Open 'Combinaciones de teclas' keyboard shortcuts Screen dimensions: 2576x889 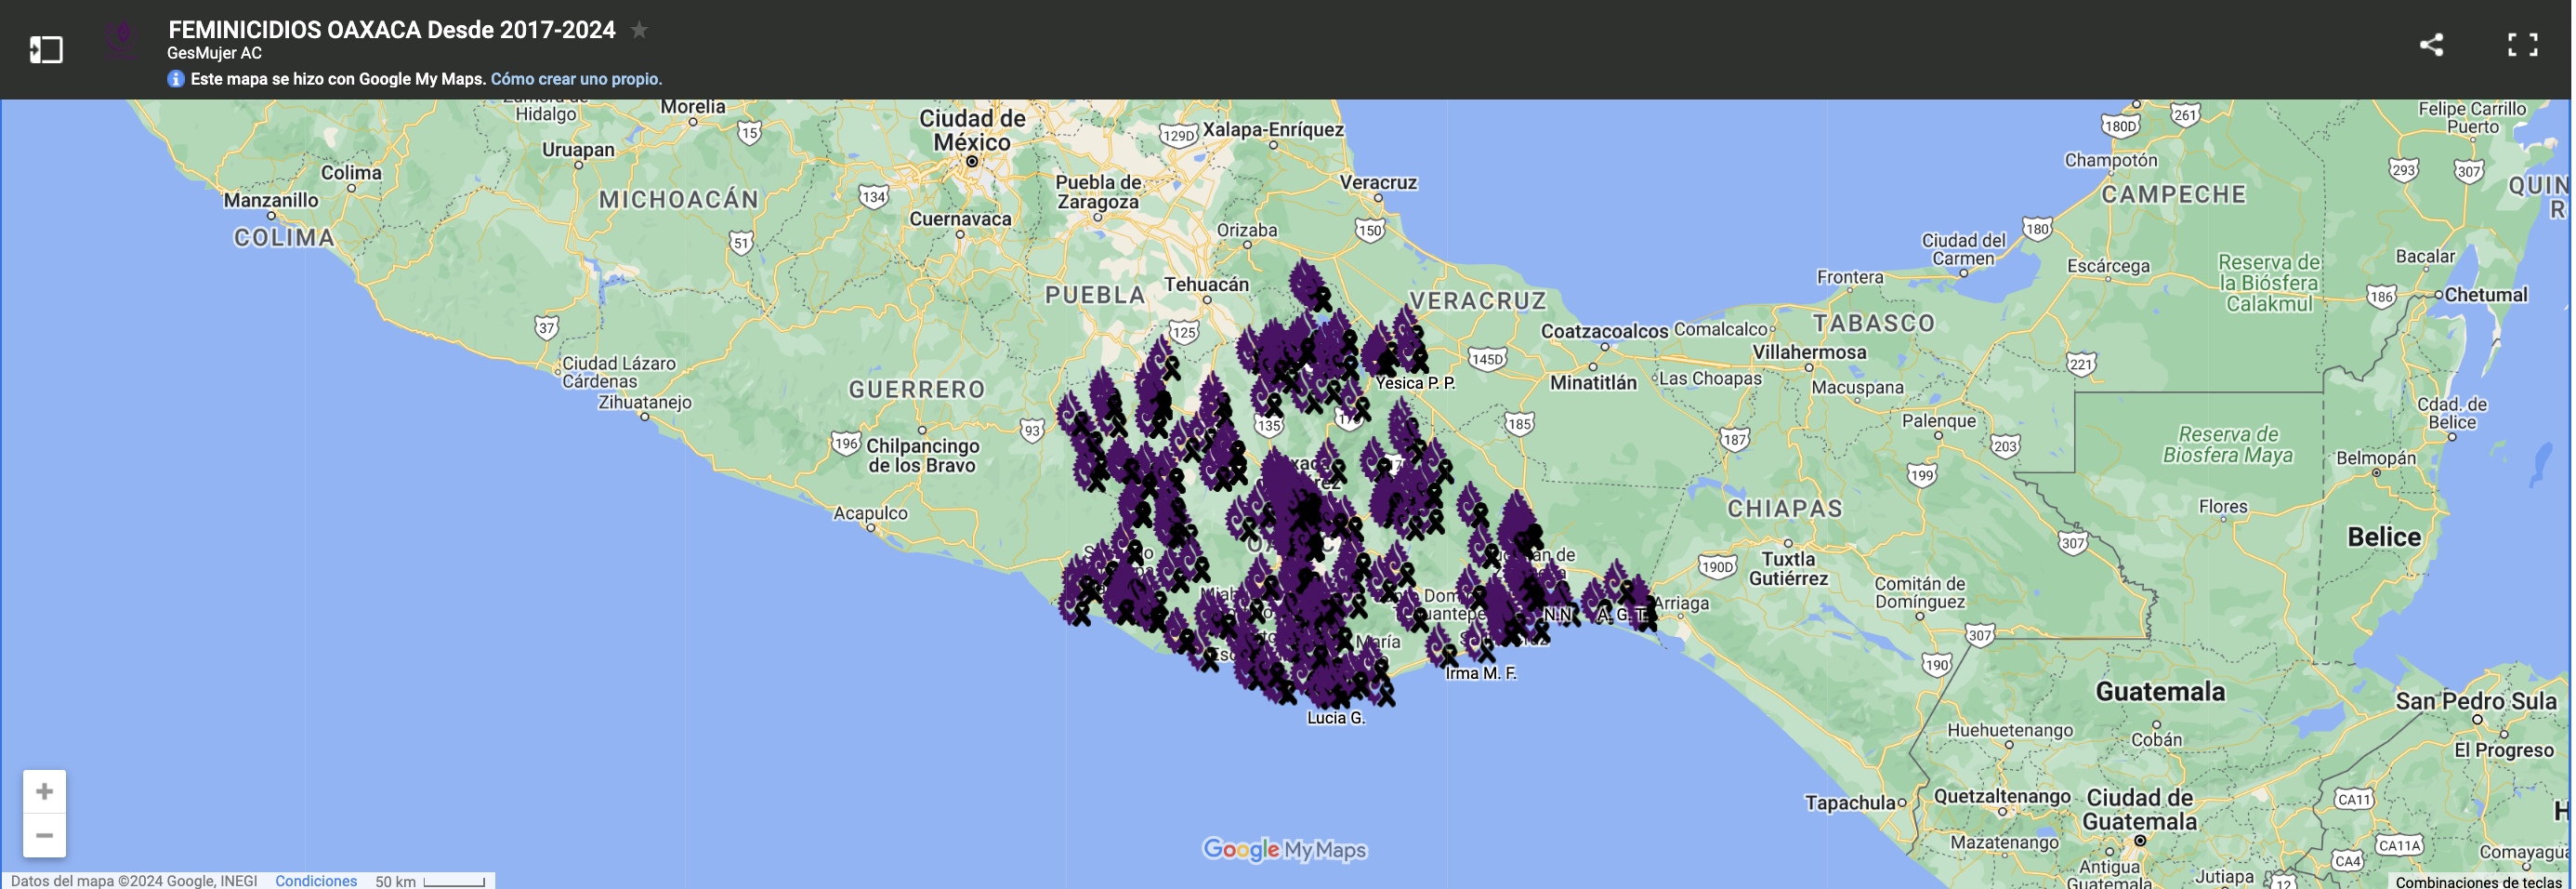[2479, 882]
